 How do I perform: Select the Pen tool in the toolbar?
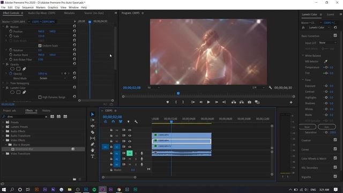(92, 144)
